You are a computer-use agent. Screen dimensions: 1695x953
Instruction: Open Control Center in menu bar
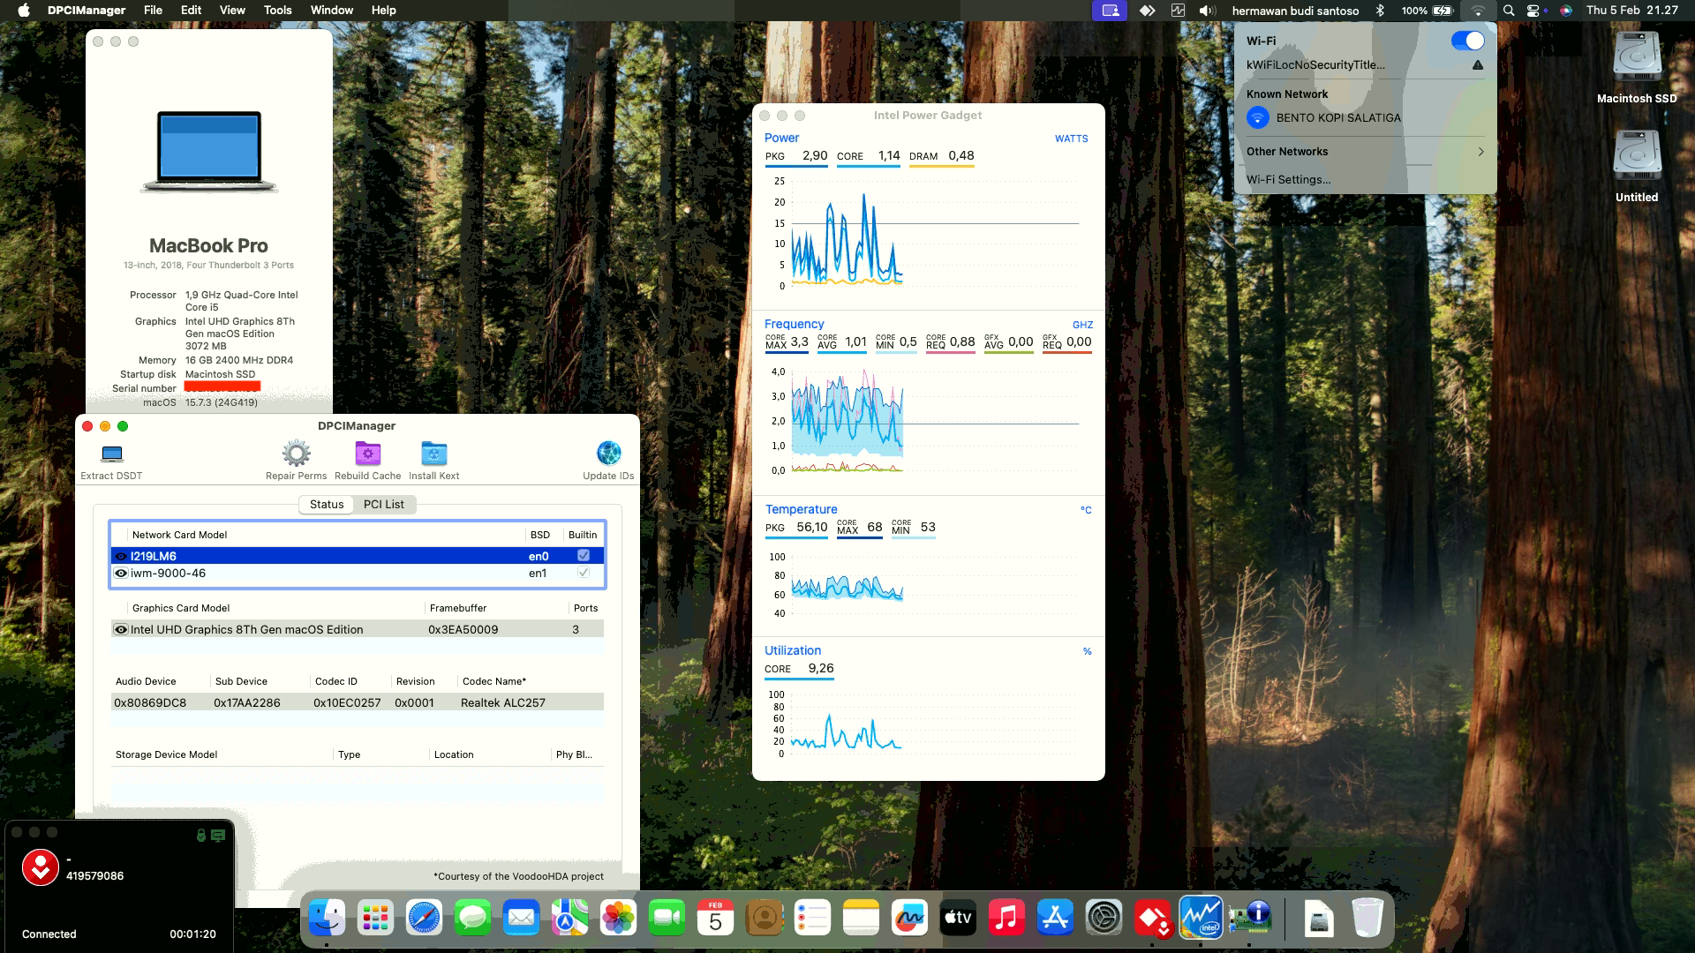(1533, 11)
